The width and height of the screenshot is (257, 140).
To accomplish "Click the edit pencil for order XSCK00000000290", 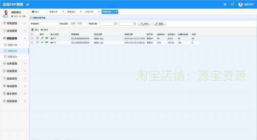I will [42, 38].
